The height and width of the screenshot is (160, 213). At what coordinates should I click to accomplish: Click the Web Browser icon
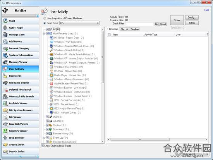click(x=5, y=138)
